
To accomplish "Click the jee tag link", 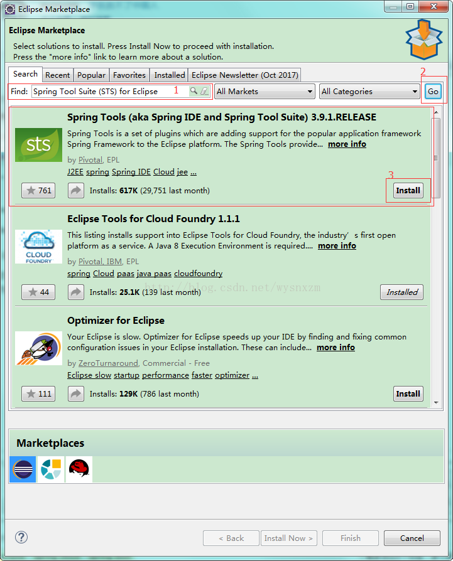I will pyautogui.click(x=182, y=172).
